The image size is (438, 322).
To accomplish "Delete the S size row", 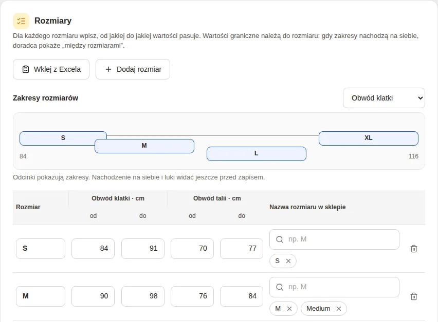I will point(414,249).
